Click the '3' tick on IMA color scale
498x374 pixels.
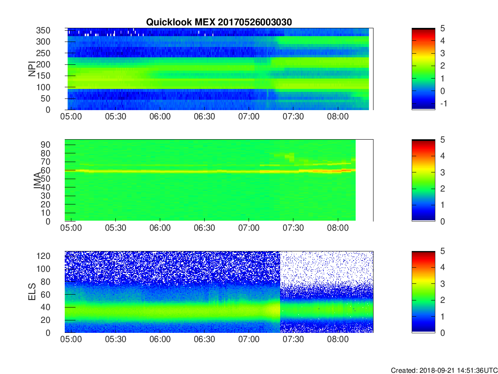(x=443, y=172)
